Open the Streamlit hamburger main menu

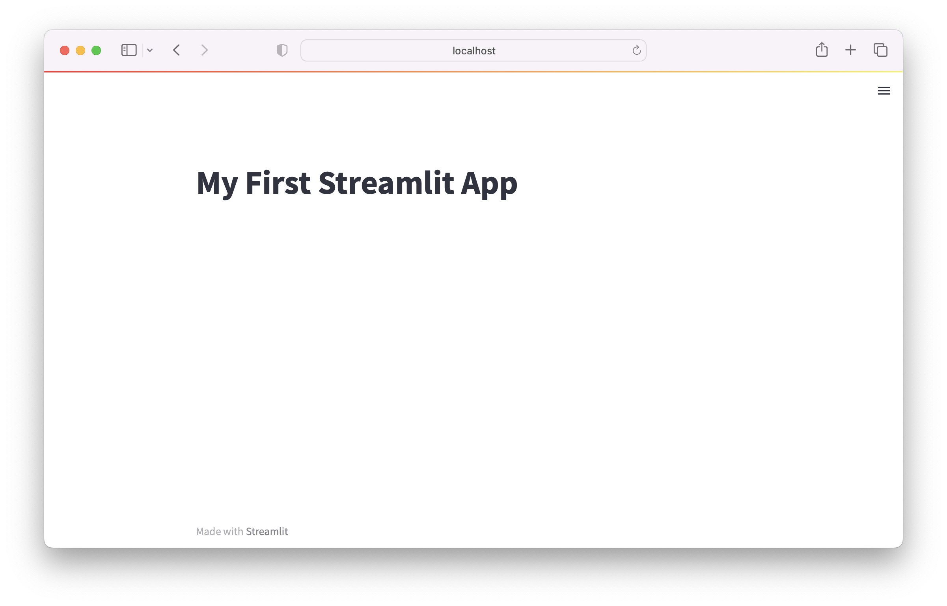(x=884, y=91)
